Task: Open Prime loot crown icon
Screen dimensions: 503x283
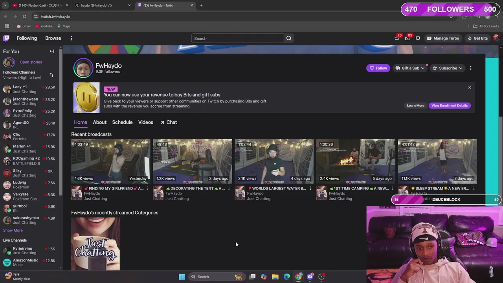Action: [397, 39]
